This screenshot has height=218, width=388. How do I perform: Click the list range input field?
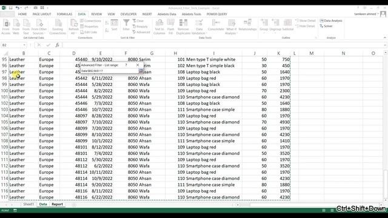[109, 71]
